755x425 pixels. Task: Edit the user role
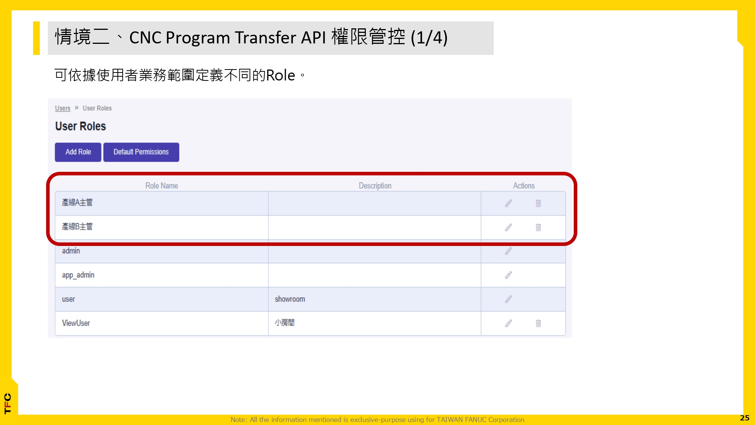click(508, 299)
